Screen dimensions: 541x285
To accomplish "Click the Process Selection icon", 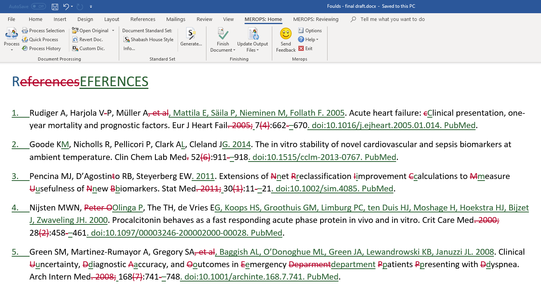I will [25, 31].
